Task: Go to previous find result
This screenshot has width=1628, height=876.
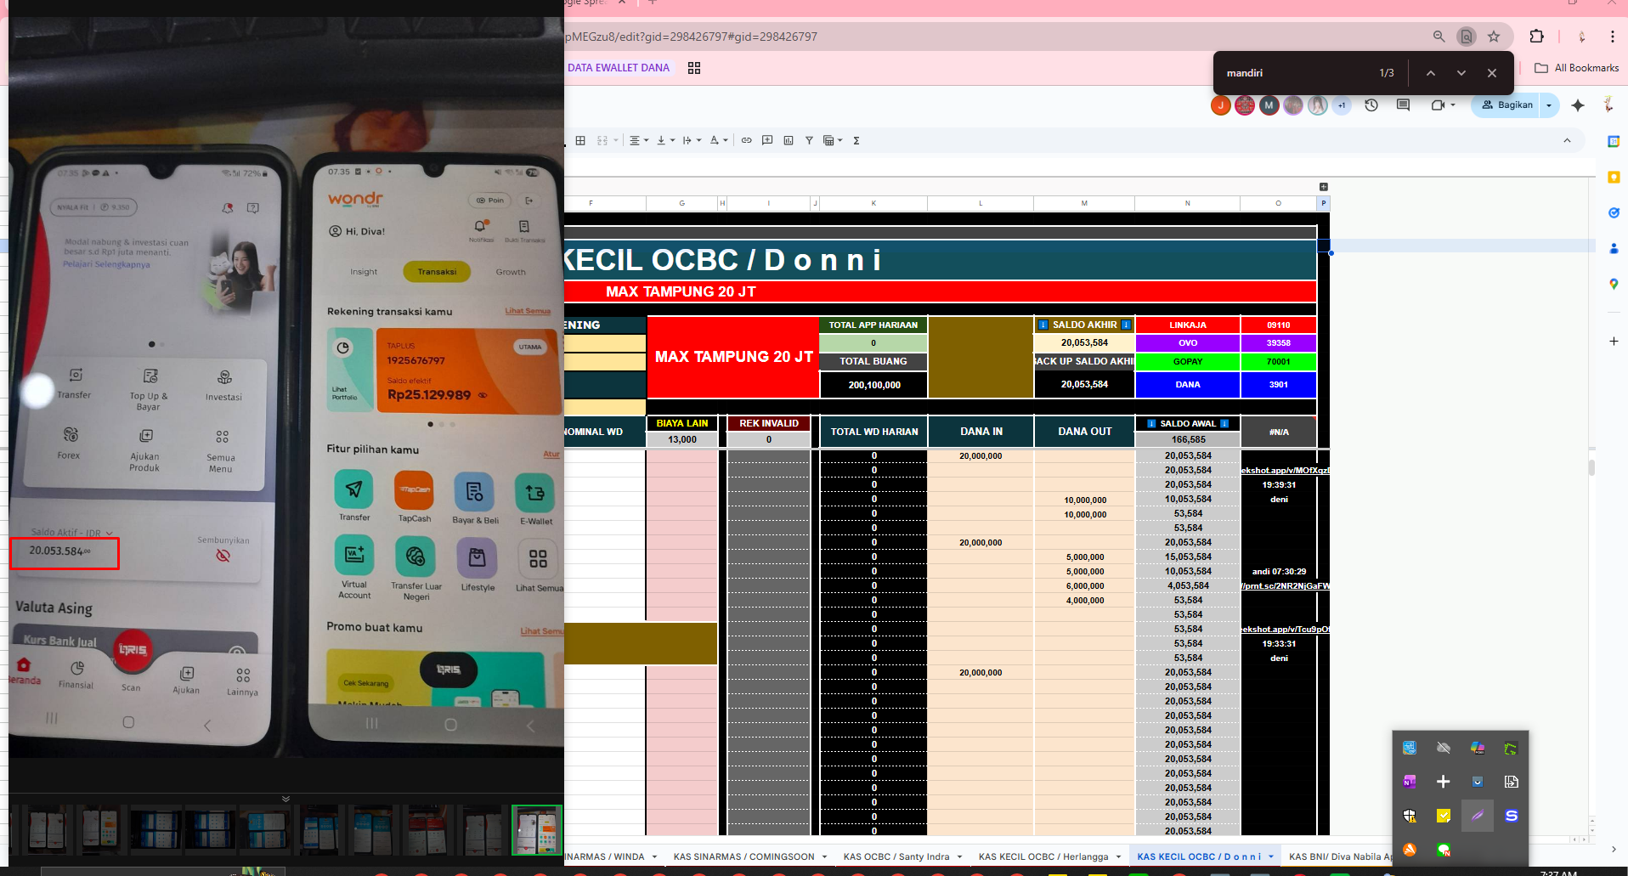Action: [x=1431, y=73]
